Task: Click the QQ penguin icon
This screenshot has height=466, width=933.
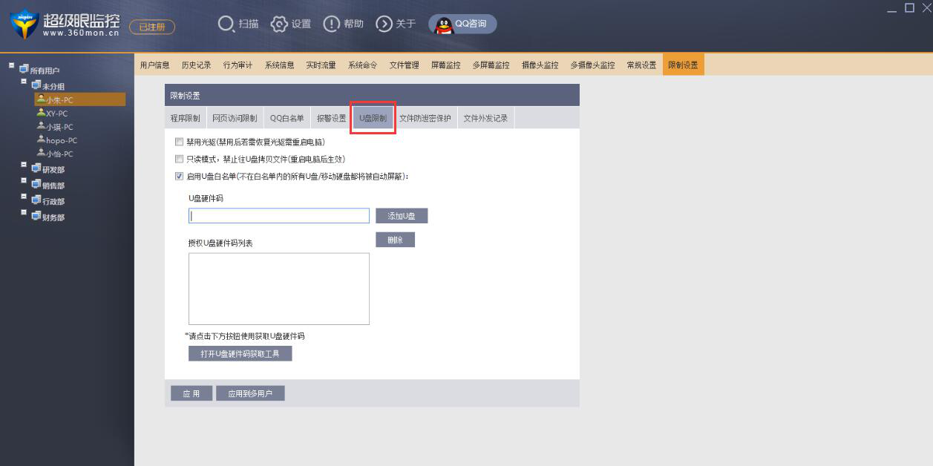Action: pyautogui.click(x=443, y=24)
